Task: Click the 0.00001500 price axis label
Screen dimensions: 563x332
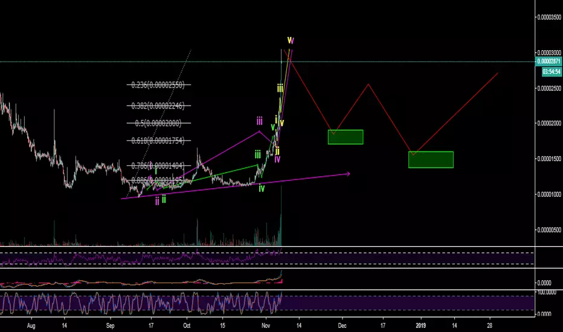Action: tap(549, 159)
